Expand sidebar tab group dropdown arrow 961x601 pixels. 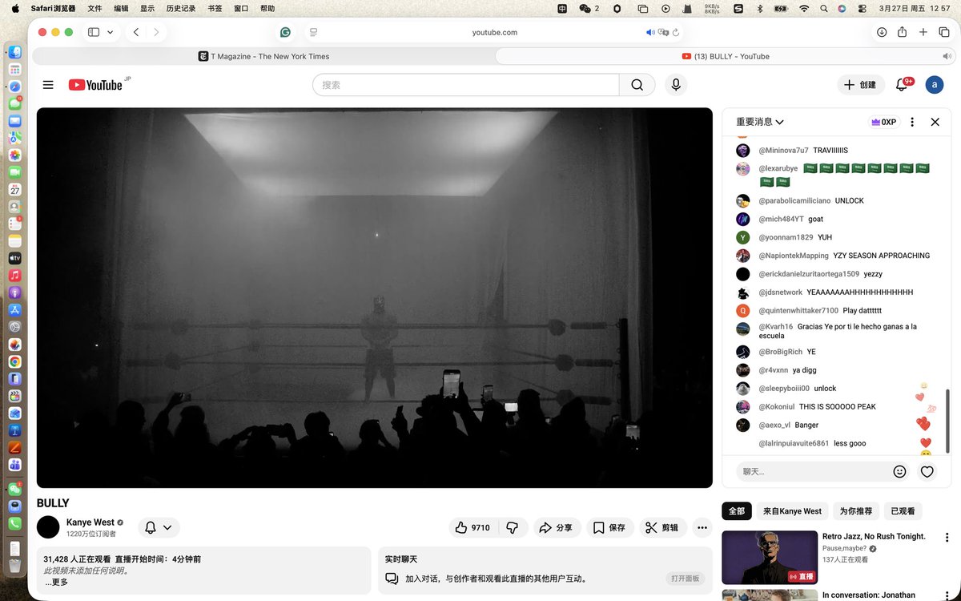(x=110, y=32)
